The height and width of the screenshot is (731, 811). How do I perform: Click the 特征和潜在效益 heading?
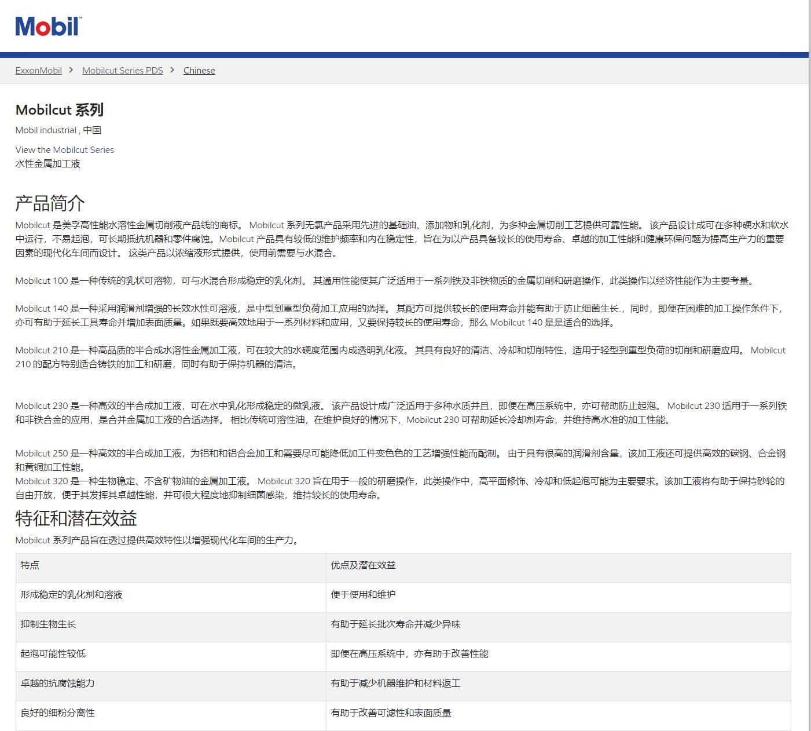[x=76, y=518]
